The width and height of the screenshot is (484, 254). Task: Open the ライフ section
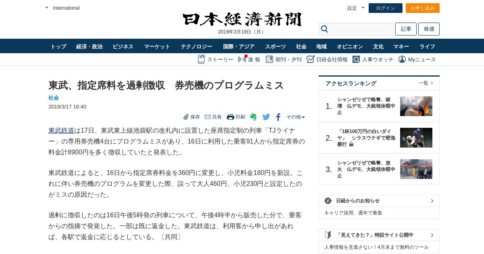427,46
